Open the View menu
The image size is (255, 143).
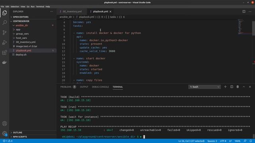click(x=23, y=7)
